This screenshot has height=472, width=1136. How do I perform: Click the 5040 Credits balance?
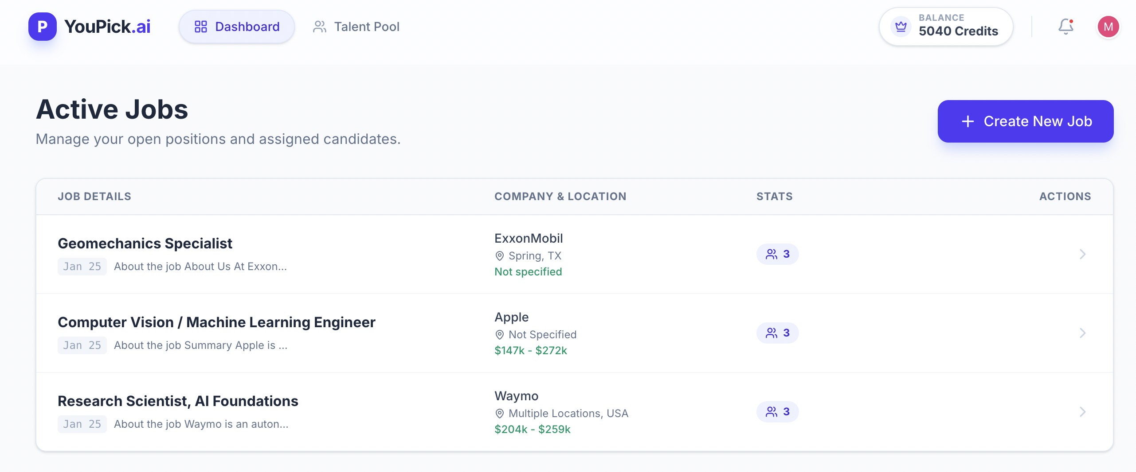958,31
